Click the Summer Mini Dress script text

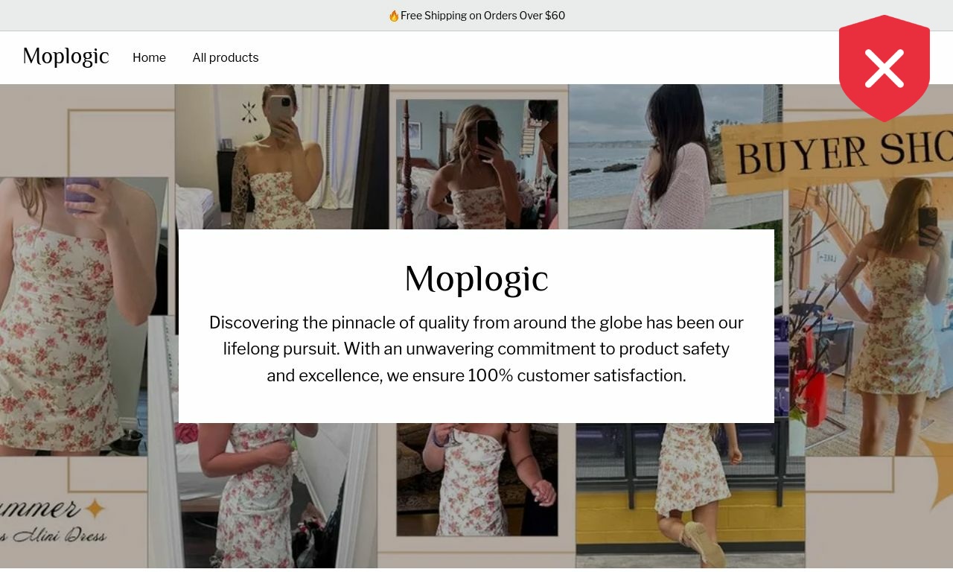tap(54, 521)
